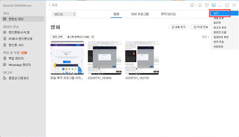Viewport: 239px width, 137px height.
Task: Open 콘텐츠 관리 in sidebar
Action: 23,19
